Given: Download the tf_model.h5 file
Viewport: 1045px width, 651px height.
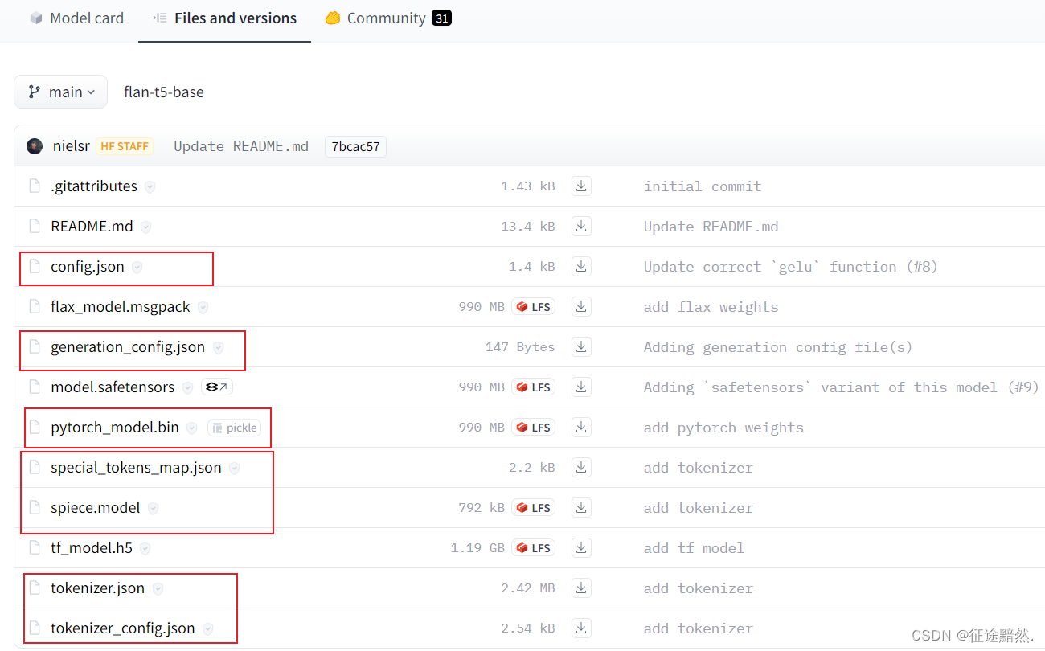Looking at the screenshot, I should point(581,548).
